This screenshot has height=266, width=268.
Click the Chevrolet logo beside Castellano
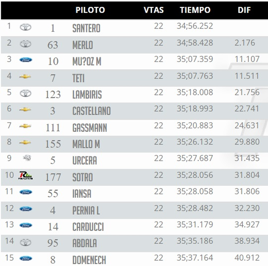[x=25, y=110]
